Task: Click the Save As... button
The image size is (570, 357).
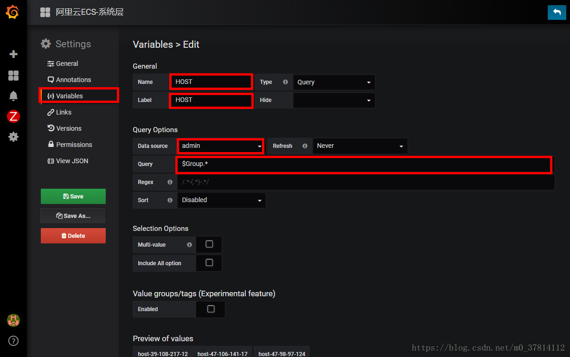Action: [x=73, y=216]
